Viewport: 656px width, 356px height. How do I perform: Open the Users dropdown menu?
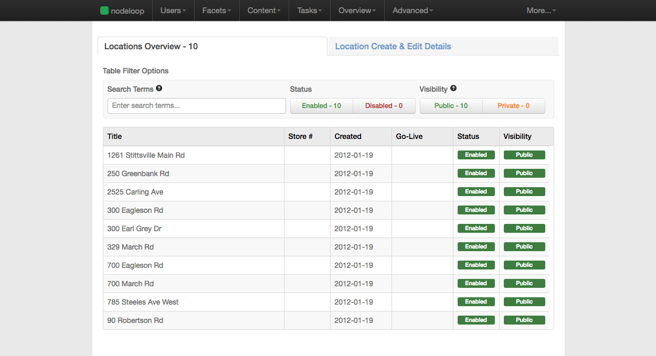[x=173, y=10]
